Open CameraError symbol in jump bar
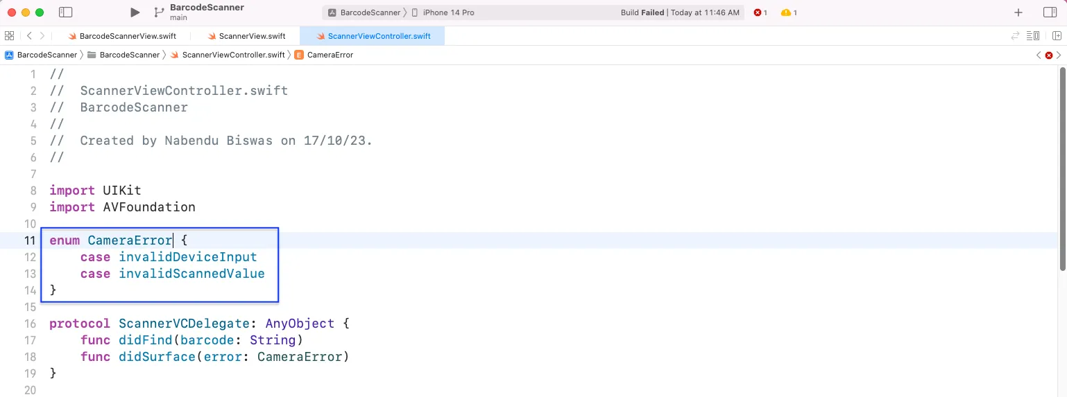1067x397 pixels. (x=324, y=55)
